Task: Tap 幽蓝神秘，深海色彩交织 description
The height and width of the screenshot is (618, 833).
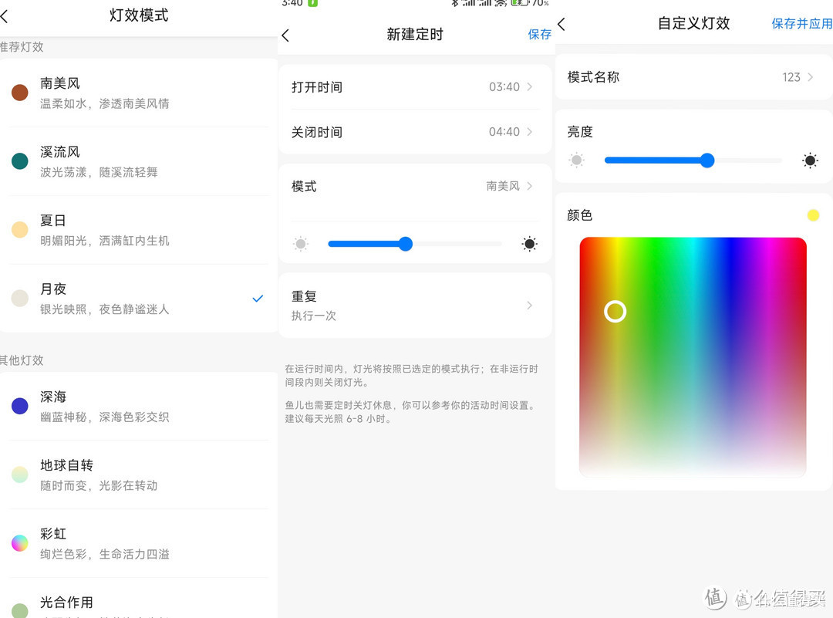Action: [x=105, y=417]
